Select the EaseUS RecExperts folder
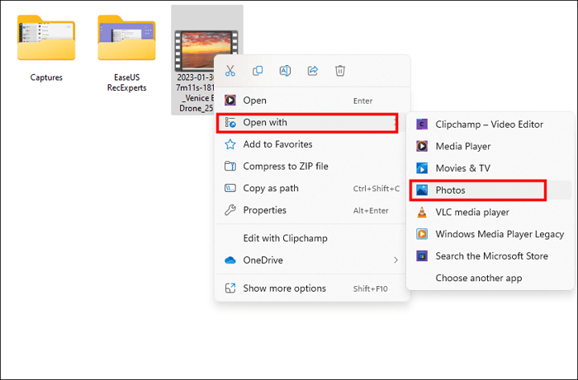 126,52
